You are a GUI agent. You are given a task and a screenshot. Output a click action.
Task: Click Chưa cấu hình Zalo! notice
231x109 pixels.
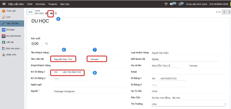(197, 4)
